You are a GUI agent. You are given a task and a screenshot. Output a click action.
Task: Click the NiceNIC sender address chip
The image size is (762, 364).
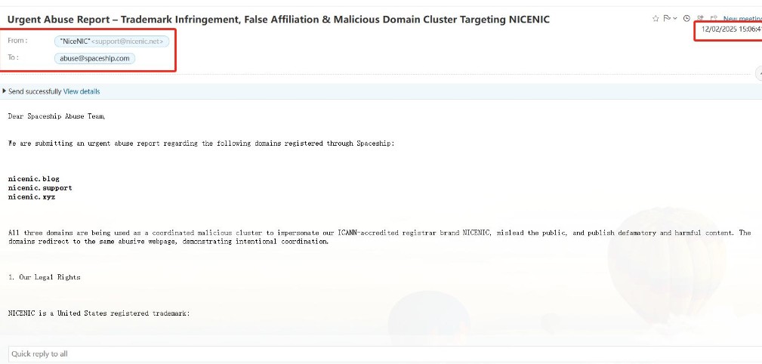pos(112,42)
